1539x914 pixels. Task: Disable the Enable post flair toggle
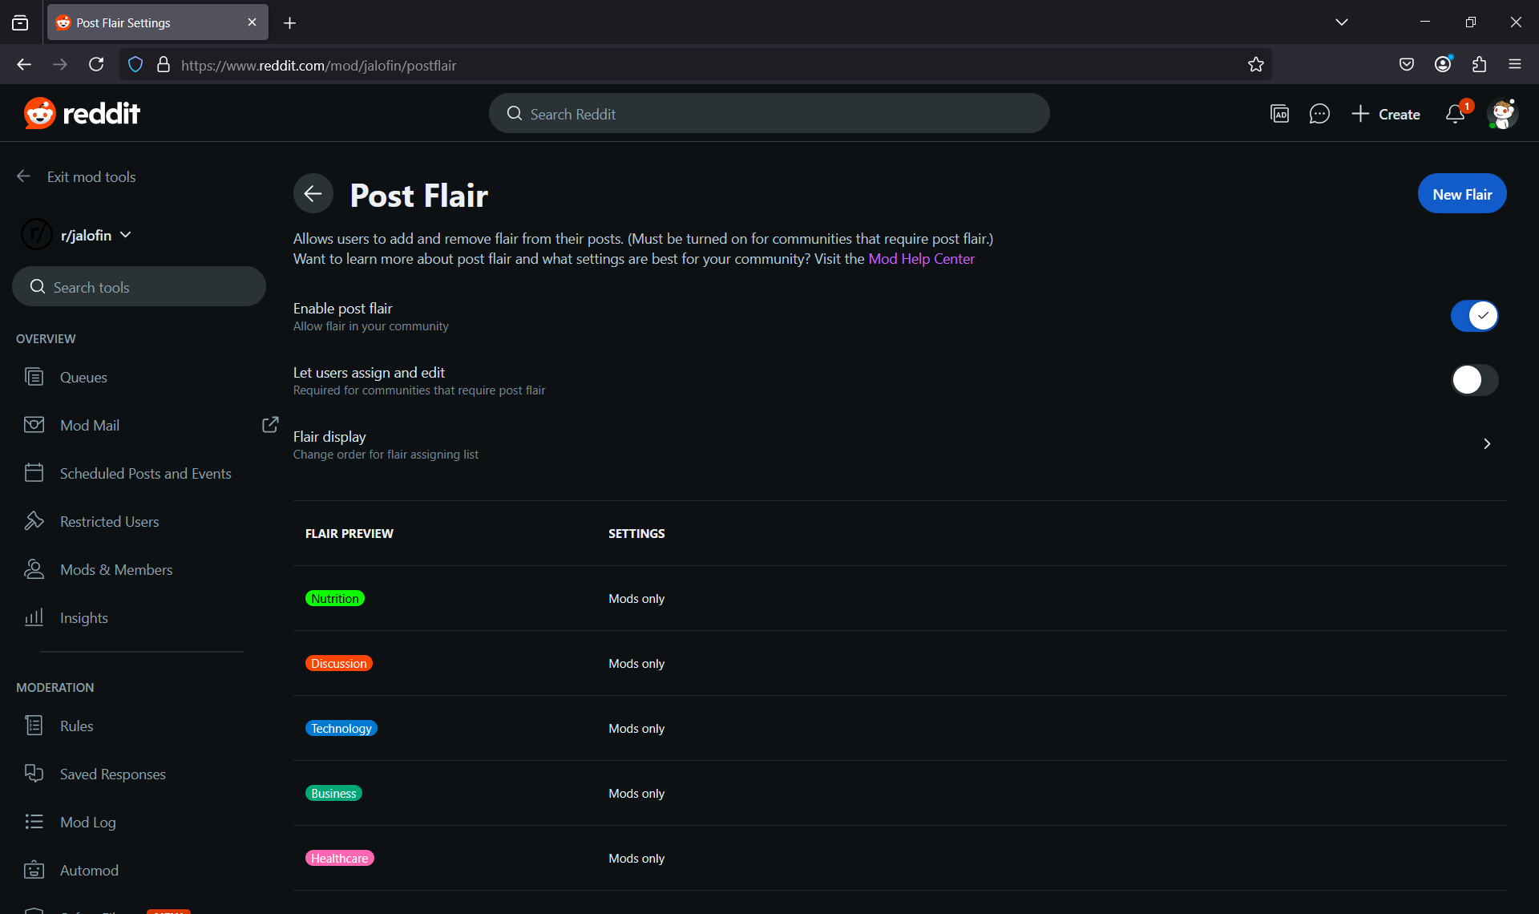(x=1474, y=316)
